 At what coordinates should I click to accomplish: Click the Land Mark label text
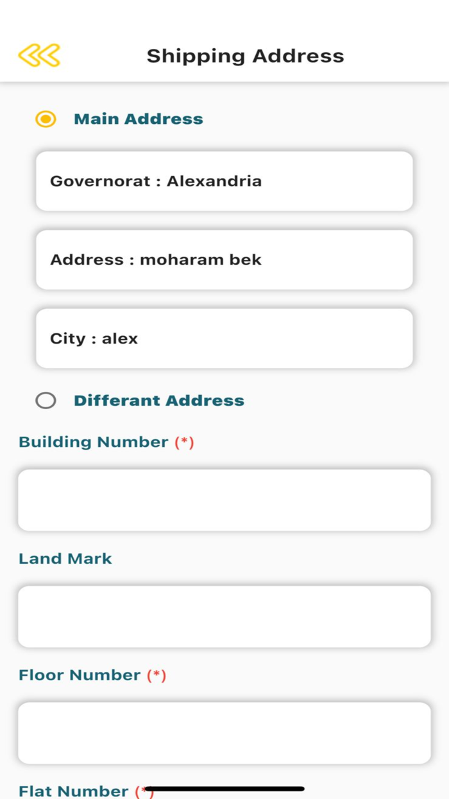65,558
